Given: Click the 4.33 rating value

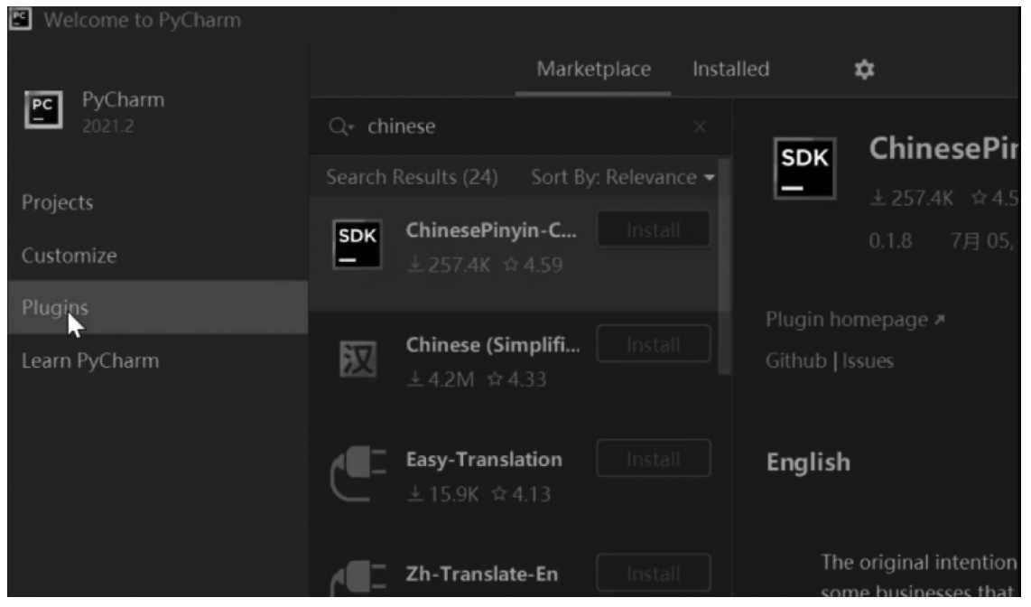Looking at the screenshot, I should coord(516,379).
